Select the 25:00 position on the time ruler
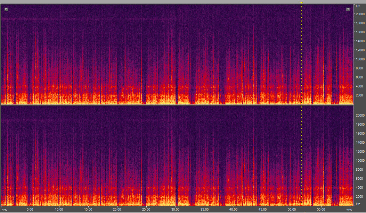The image size is (366, 213). 146,210
